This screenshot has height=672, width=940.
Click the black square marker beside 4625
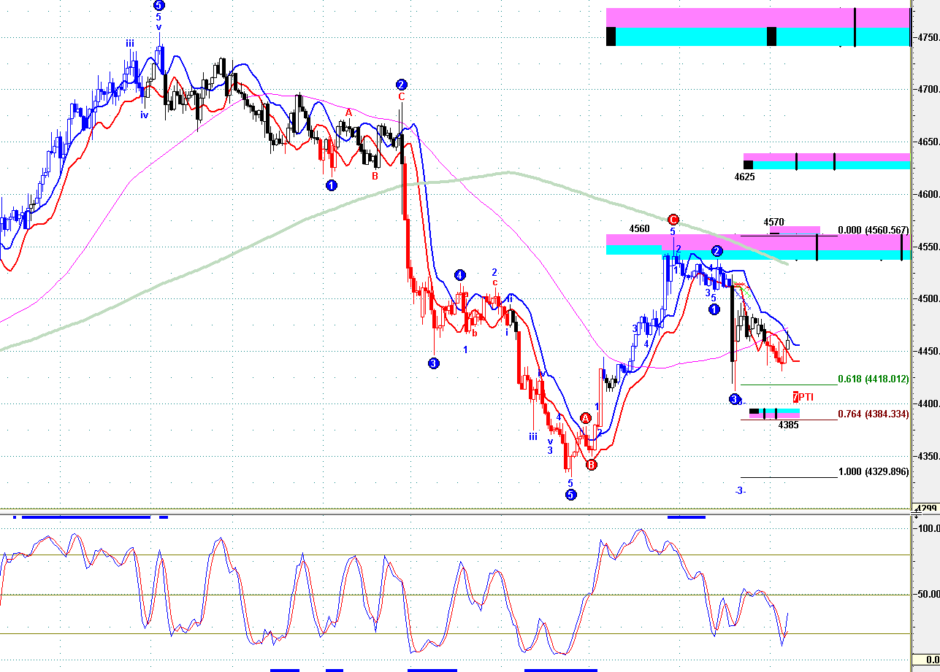pyautogui.click(x=748, y=165)
